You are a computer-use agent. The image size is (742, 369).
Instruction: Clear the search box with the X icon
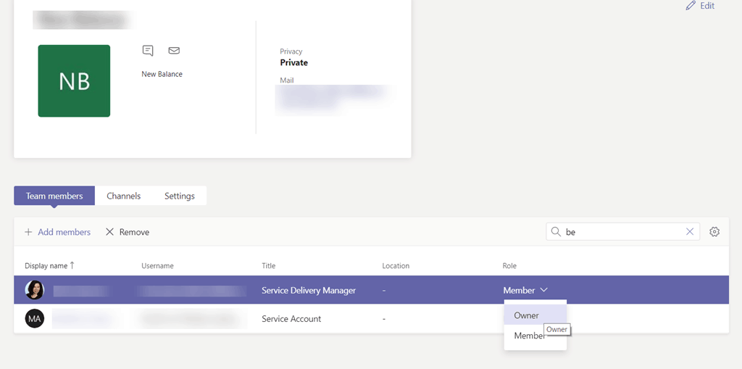690,232
